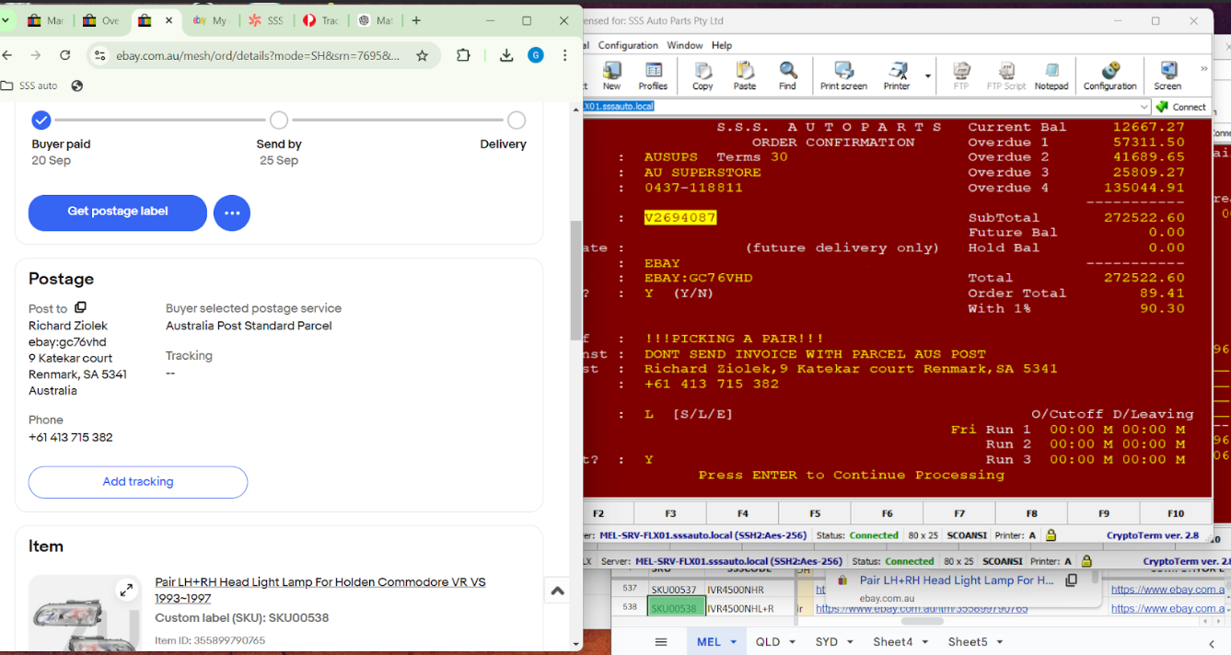Screen dimensions: 1231x655
Task: Switch to the SSS browser tab
Action: point(266,20)
